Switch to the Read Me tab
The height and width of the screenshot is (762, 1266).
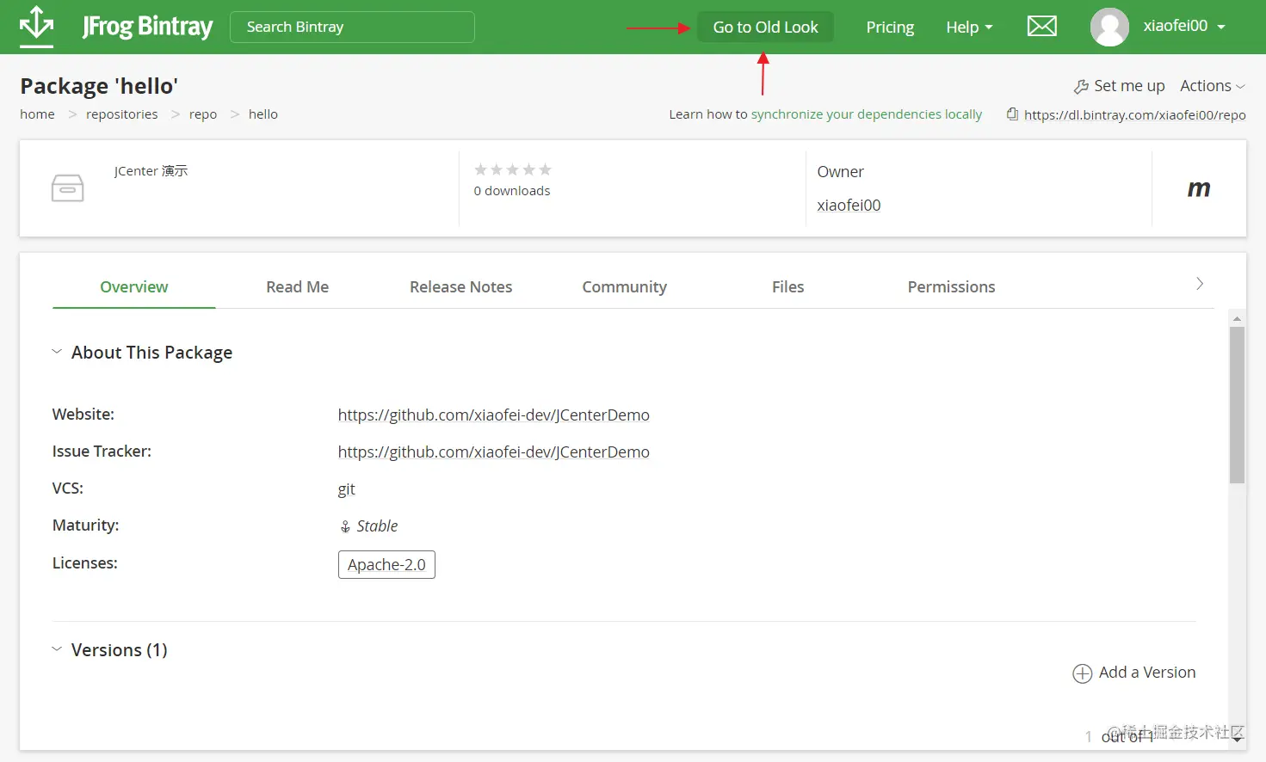coord(297,286)
